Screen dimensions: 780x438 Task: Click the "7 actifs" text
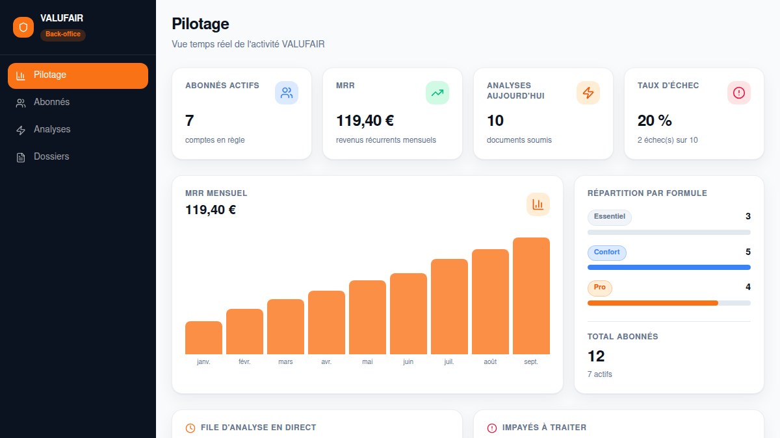point(600,374)
